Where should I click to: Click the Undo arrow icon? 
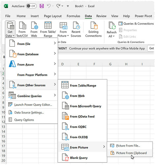[49, 6]
